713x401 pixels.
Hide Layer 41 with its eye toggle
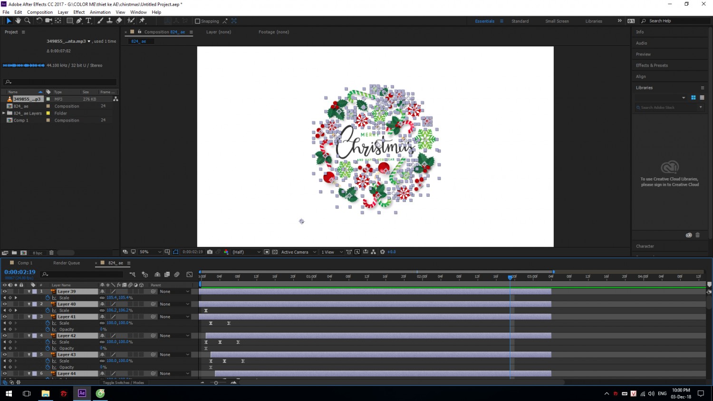(5, 316)
